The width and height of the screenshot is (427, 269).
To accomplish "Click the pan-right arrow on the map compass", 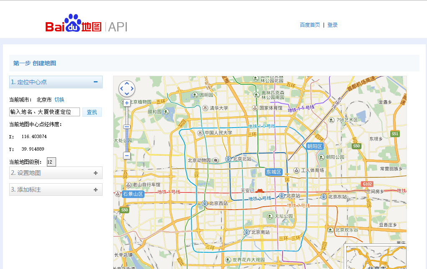I will pyautogui.click(x=132, y=89).
